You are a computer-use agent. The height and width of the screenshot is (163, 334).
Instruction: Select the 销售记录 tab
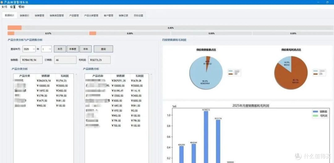pyautogui.click(x=123, y=15)
